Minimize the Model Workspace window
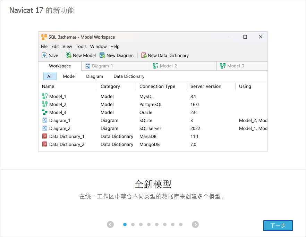The image size is (306, 237). [230, 37]
